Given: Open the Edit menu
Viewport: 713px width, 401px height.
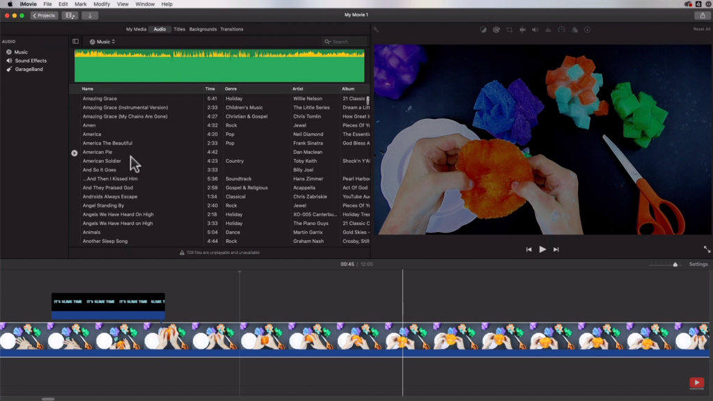Looking at the screenshot, I should pos(63,4).
